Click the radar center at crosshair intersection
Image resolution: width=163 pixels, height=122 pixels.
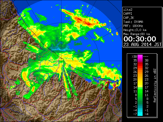point(61,61)
